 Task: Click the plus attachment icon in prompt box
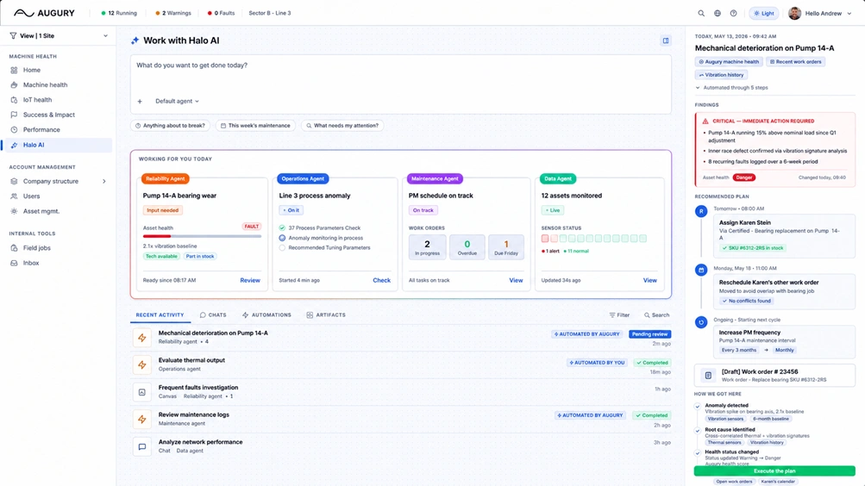click(x=140, y=102)
